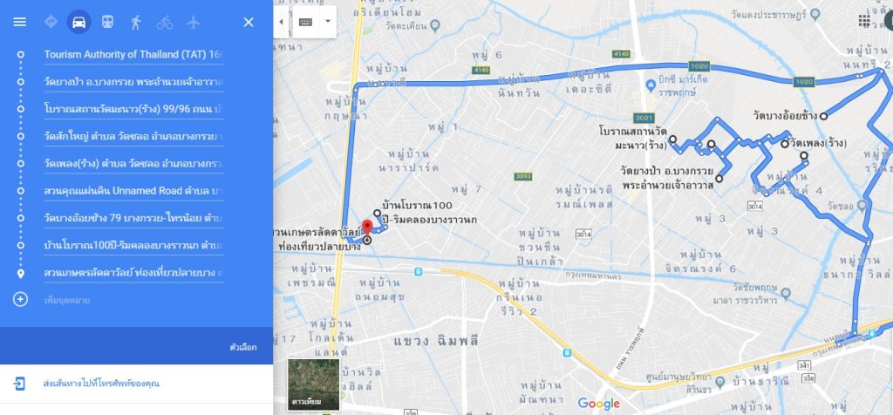Open the keyboard input tools dropdown arrow
The height and width of the screenshot is (415, 893).
(x=328, y=22)
